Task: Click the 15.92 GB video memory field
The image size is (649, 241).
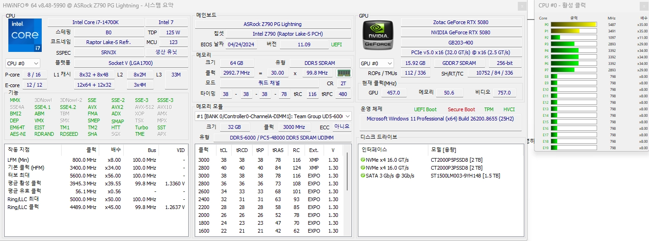Action: [x=415, y=63]
